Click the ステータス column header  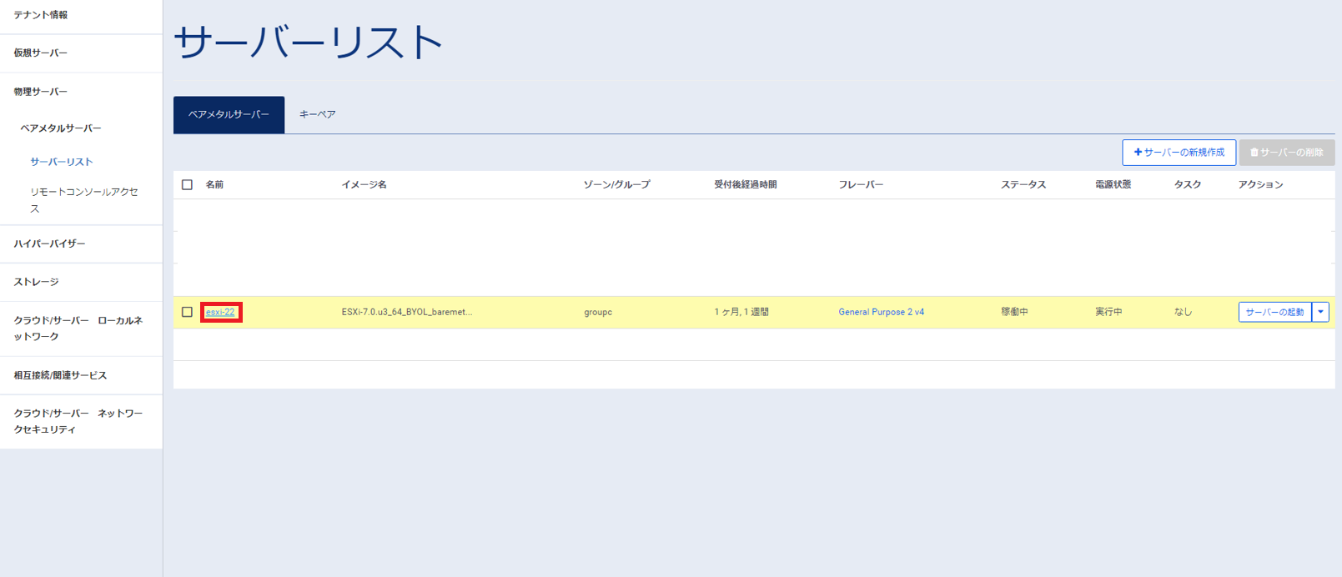(1023, 185)
